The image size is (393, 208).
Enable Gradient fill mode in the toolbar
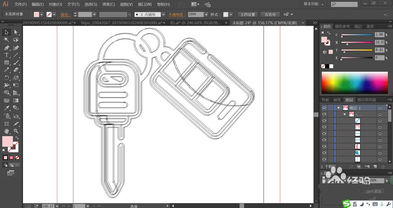(11, 158)
